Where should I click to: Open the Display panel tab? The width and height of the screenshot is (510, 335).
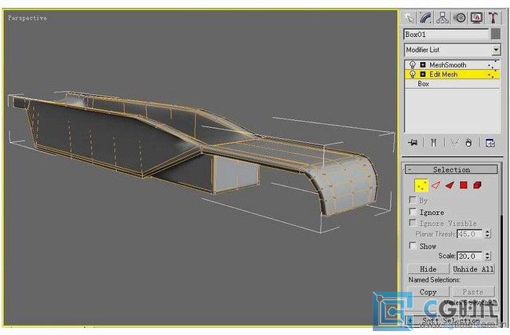click(476, 18)
